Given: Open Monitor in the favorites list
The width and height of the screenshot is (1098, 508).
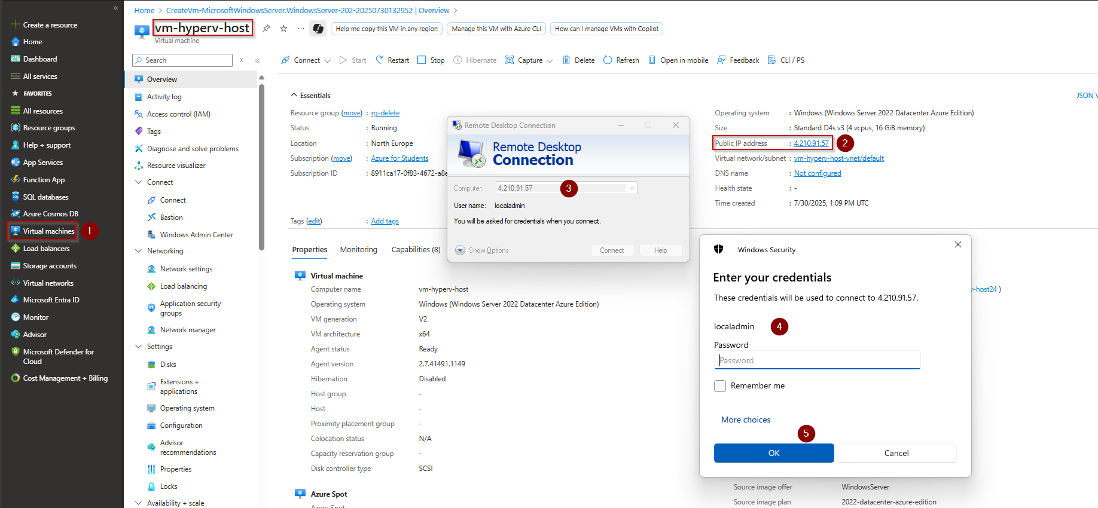Looking at the screenshot, I should pyautogui.click(x=35, y=317).
